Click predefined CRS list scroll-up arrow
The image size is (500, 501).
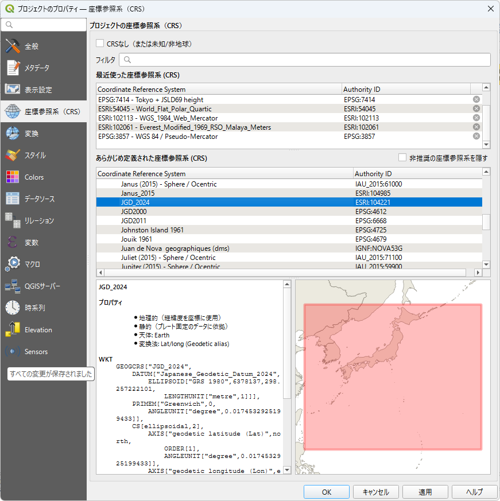click(x=486, y=172)
